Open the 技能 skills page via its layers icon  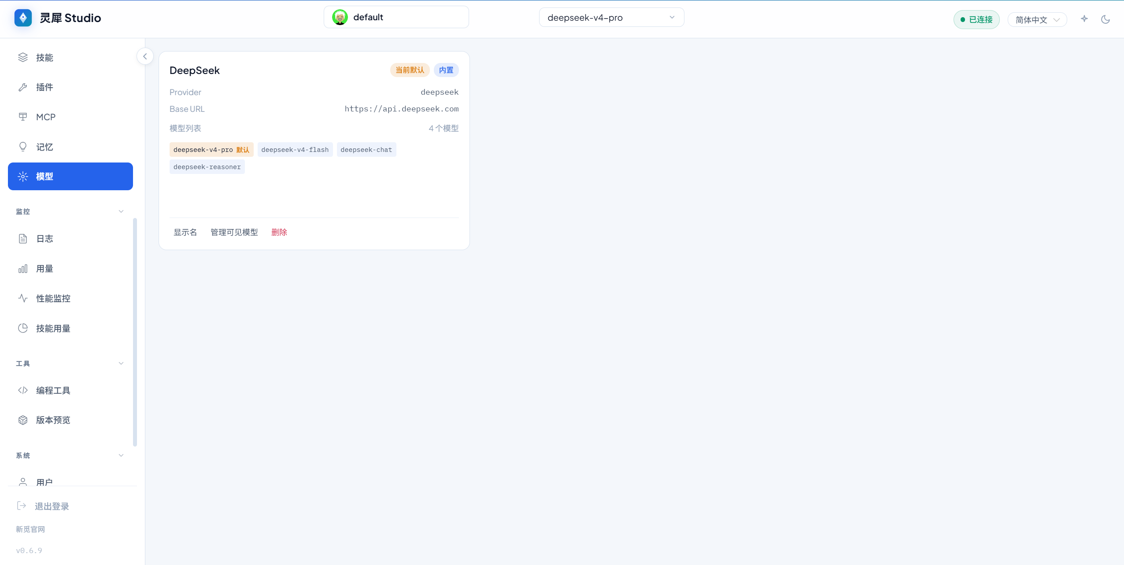pyautogui.click(x=23, y=57)
